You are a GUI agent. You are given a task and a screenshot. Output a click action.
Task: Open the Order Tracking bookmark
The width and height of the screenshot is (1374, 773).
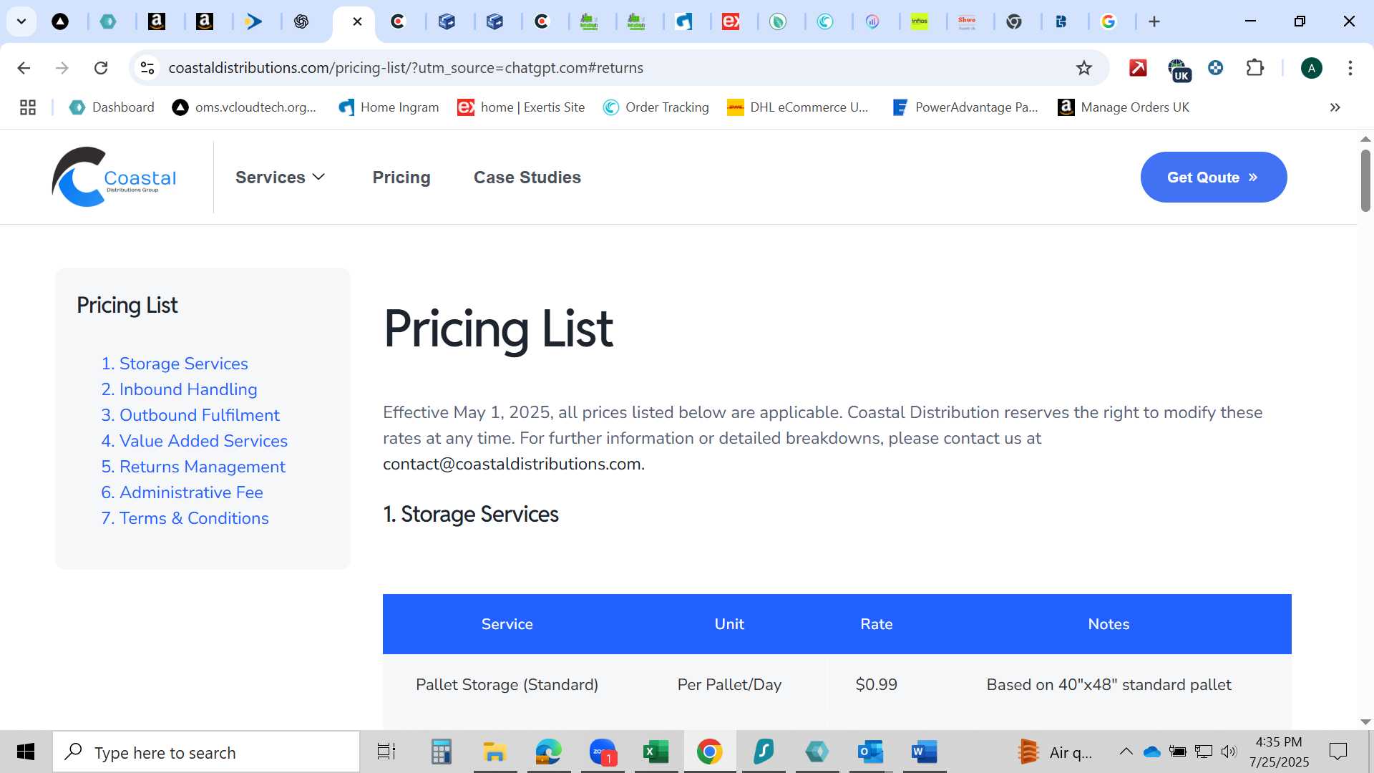pyautogui.click(x=656, y=107)
